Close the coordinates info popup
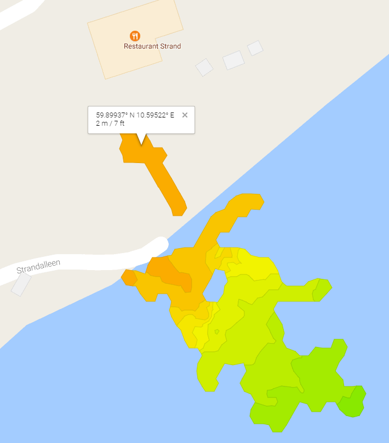The width and height of the screenshot is (389, 443). click(x=185, y=115)
